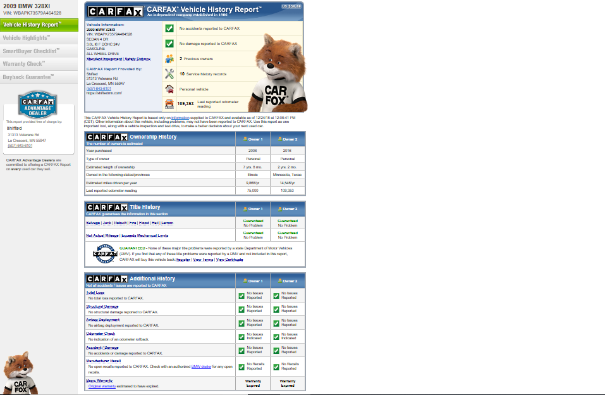Click Total Loss green check for Owner 2
The height and width of the screenshot is (395, 605).
tap(276, 296)
